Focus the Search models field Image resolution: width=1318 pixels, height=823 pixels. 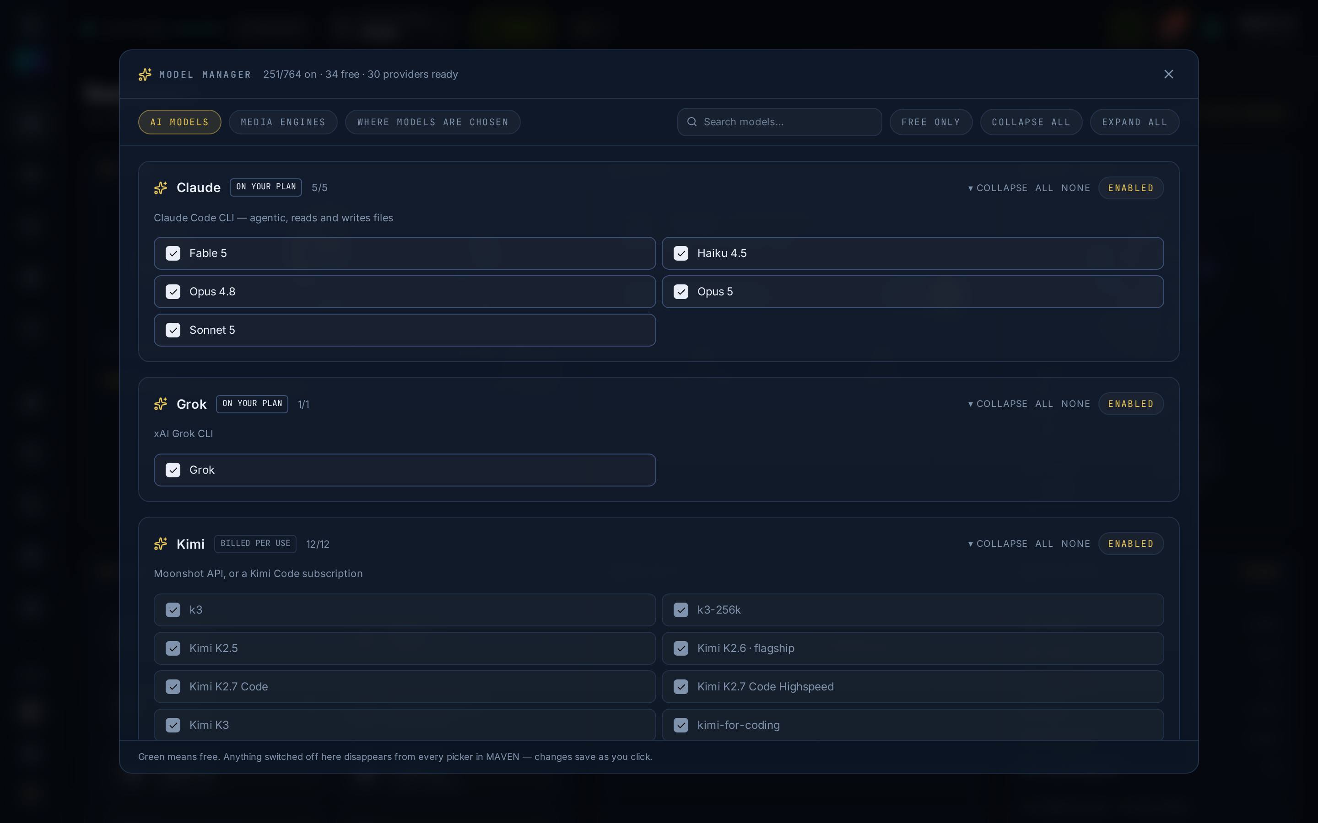click(779, 122)
